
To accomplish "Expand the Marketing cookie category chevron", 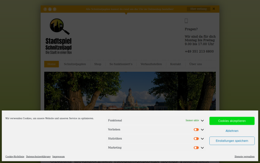I will pyautogui.click(x=202, y=148).
